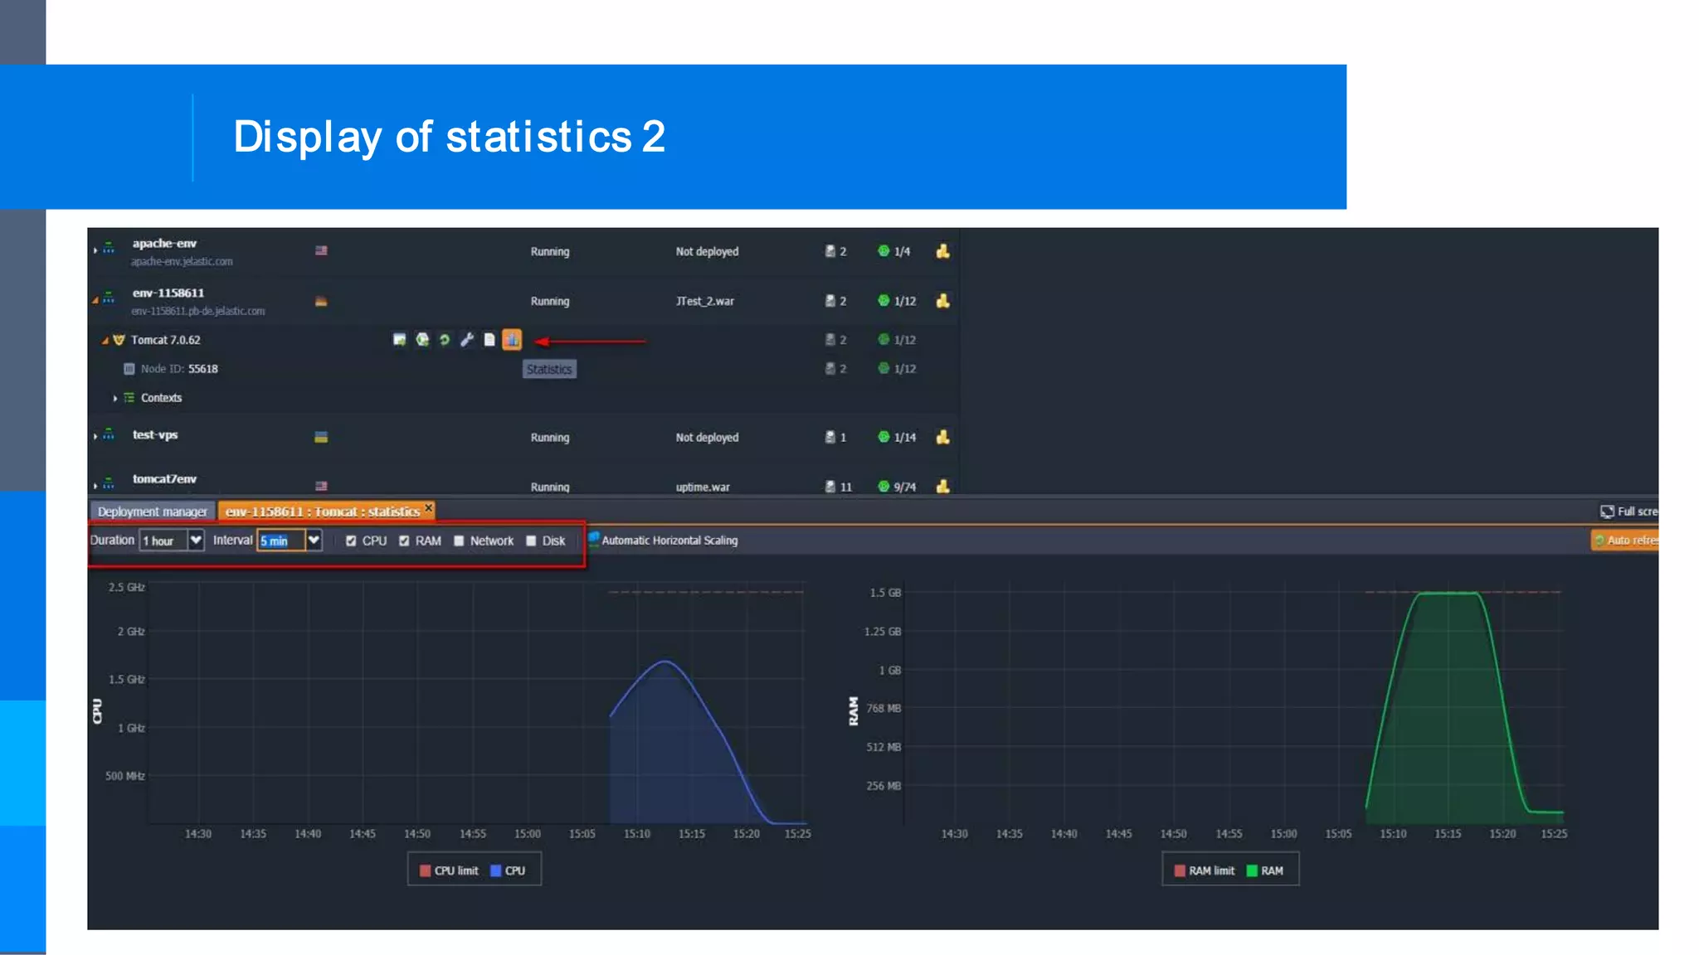
Task: Toggle RAM limit legend swatch
Action: (1180, 870)
